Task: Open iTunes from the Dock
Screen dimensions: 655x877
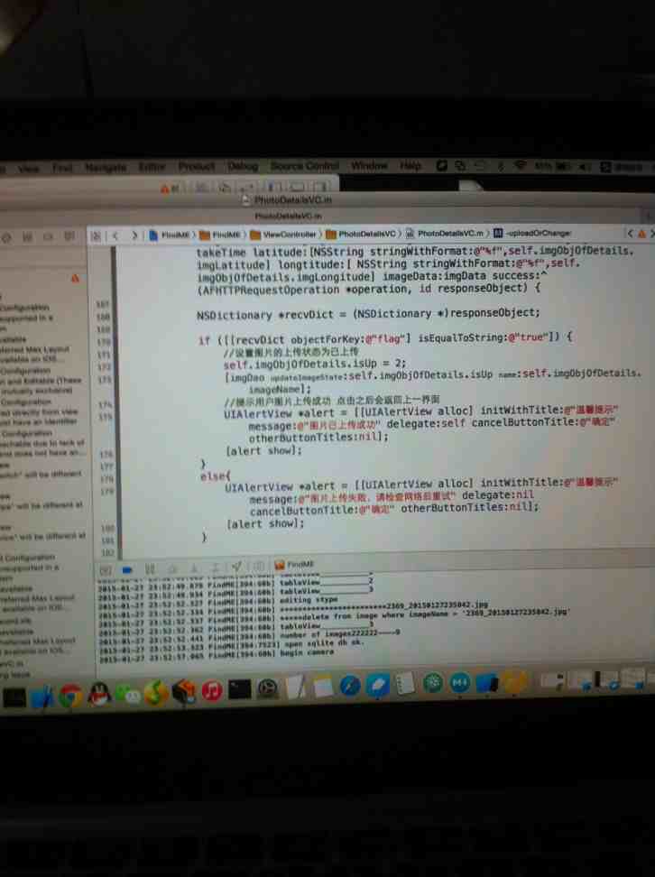Action: coord(212,692)
